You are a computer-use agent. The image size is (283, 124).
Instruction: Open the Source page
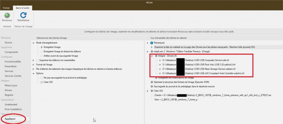(8, 43)
